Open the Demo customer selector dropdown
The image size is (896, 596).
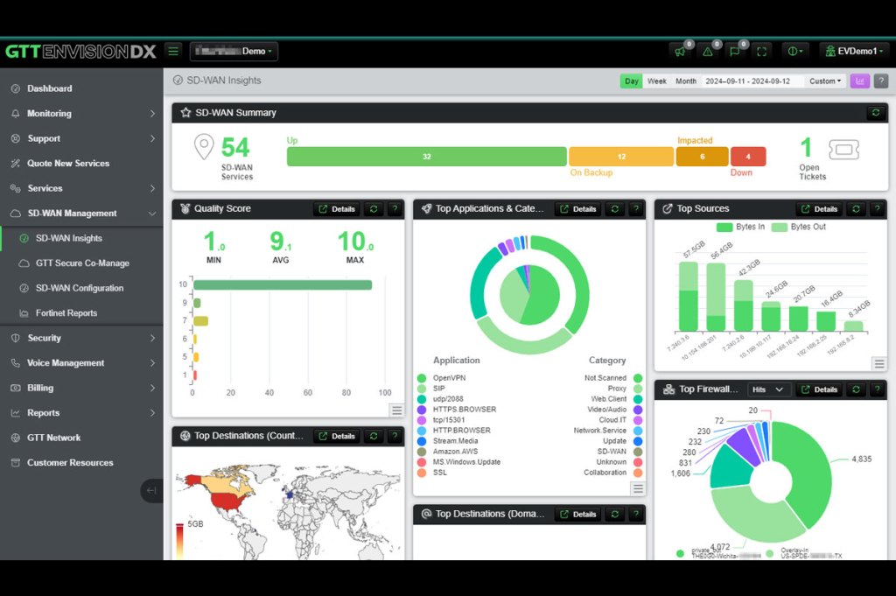tap(234, 52)
